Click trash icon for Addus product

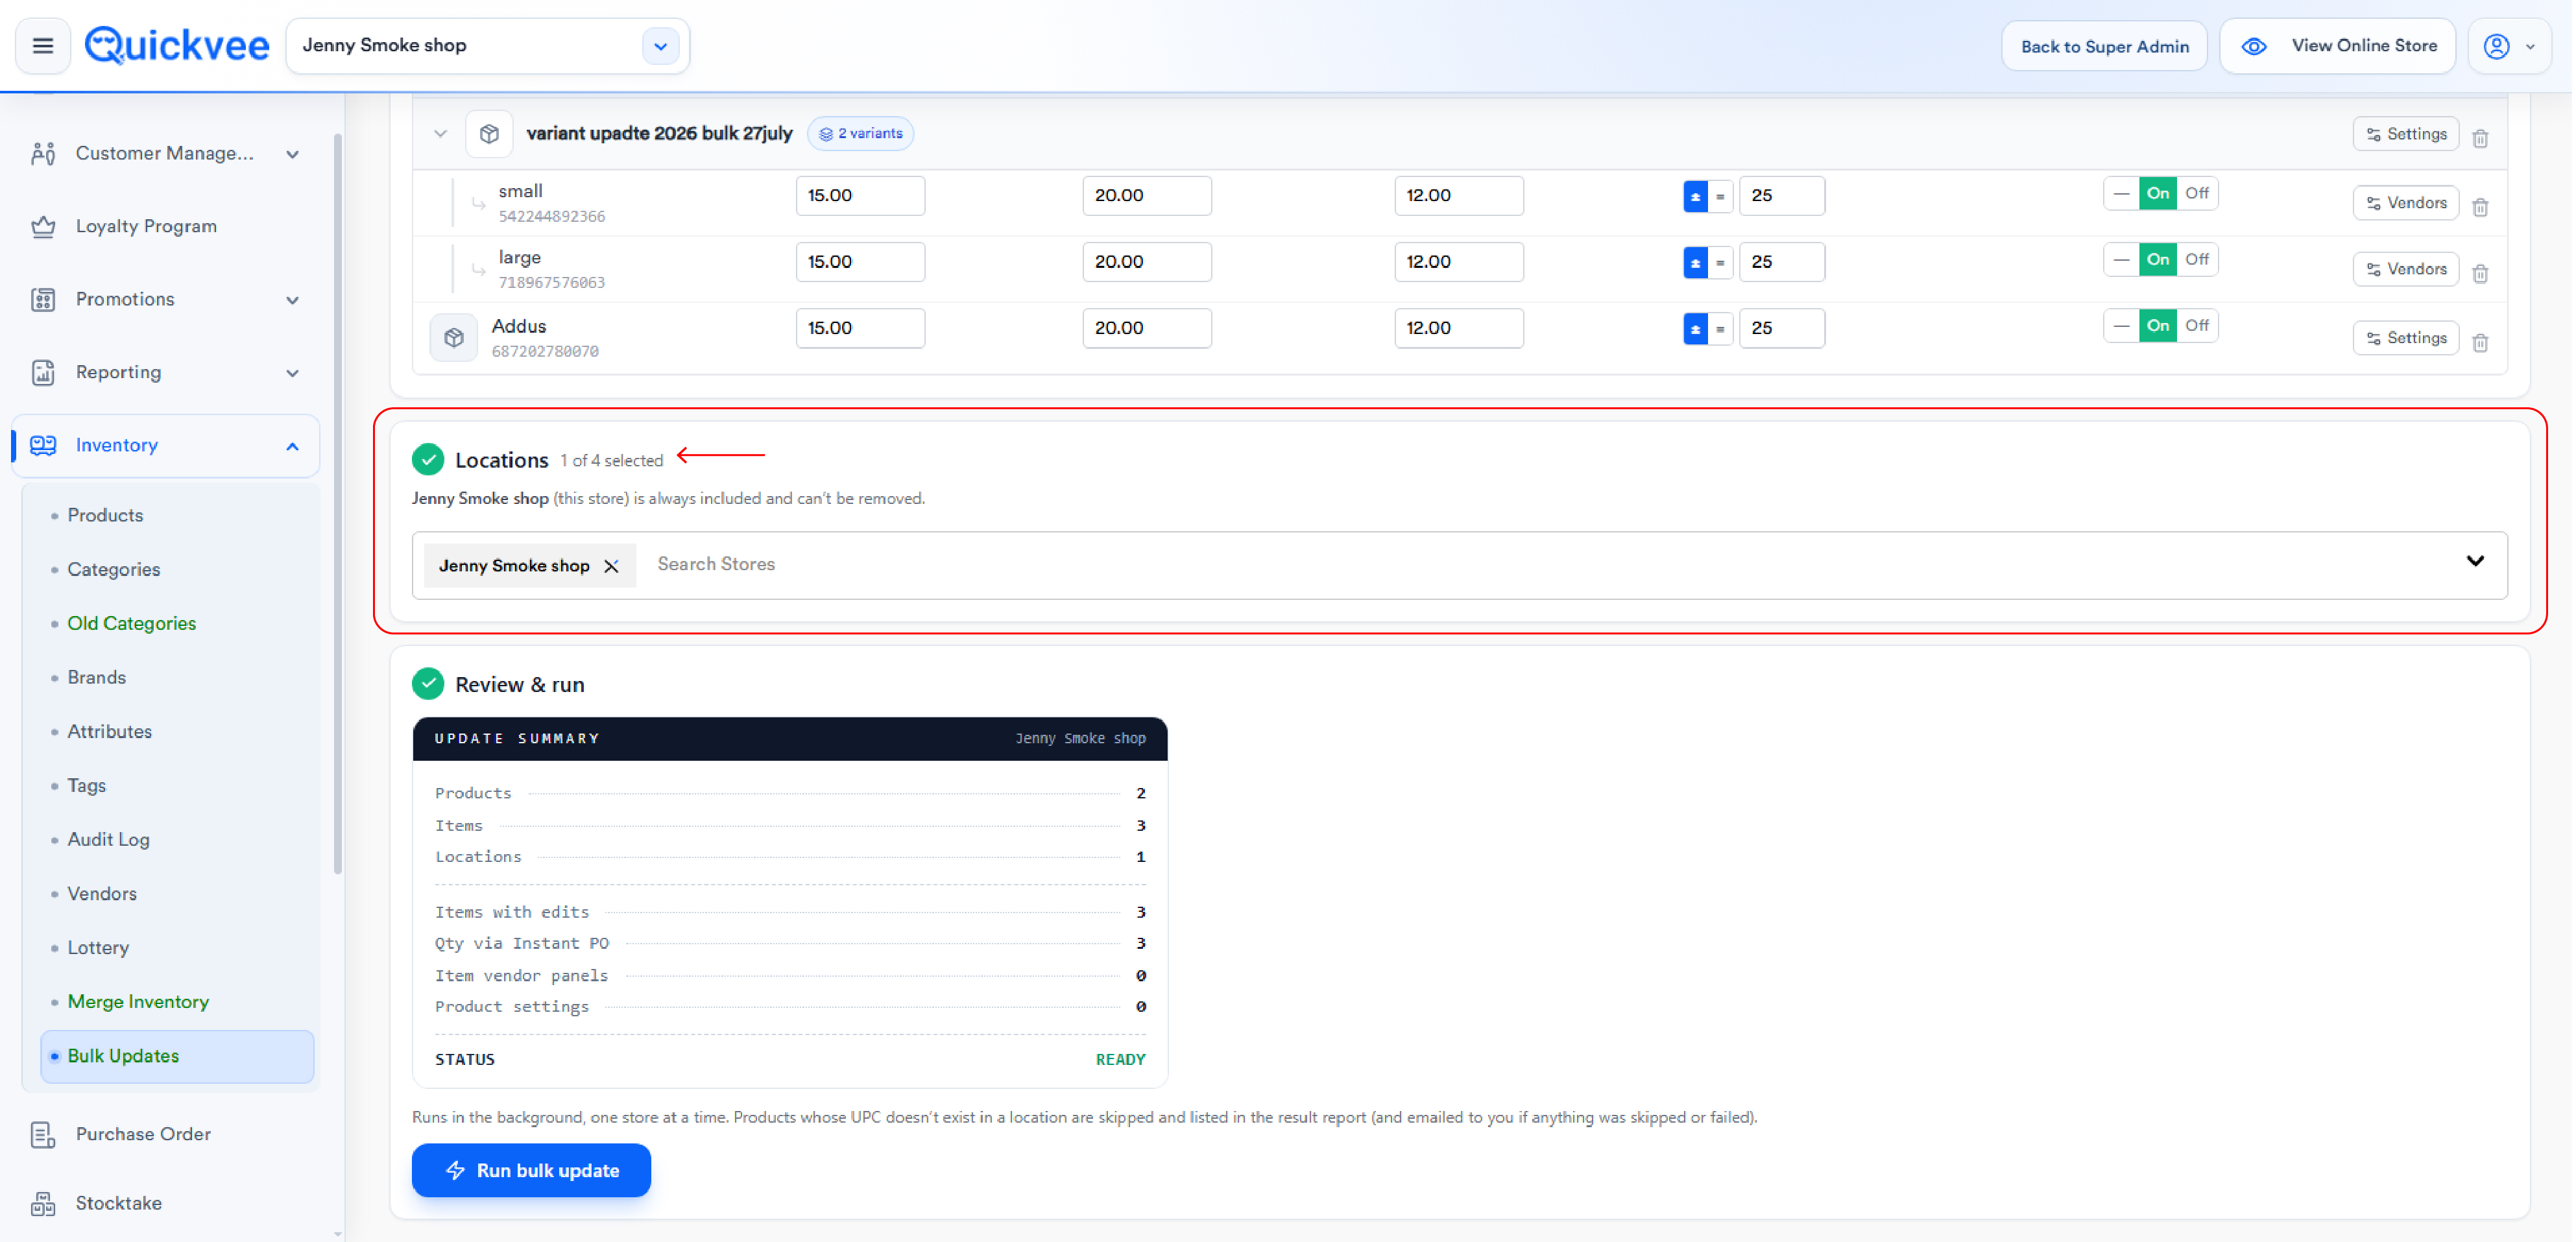coord(2480,343)
